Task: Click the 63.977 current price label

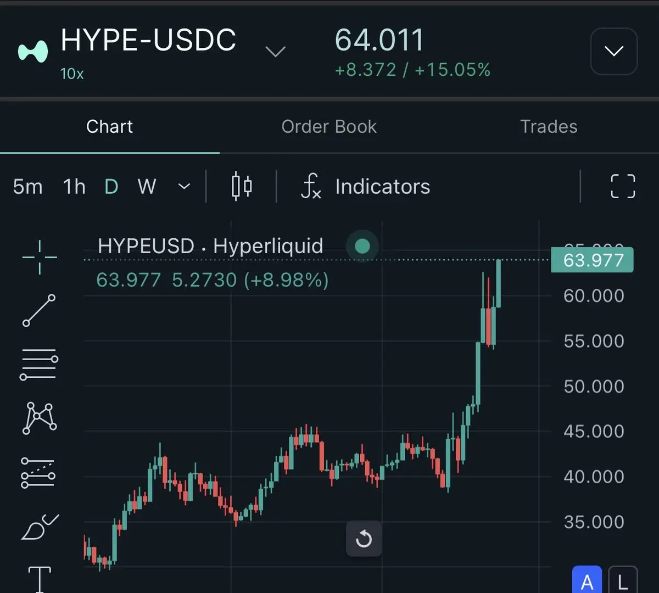Action: tap(593, 260)
